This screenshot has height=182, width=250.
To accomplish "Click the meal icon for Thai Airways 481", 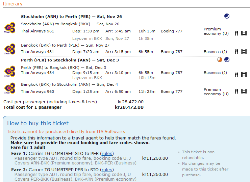I will click(236, 51).
